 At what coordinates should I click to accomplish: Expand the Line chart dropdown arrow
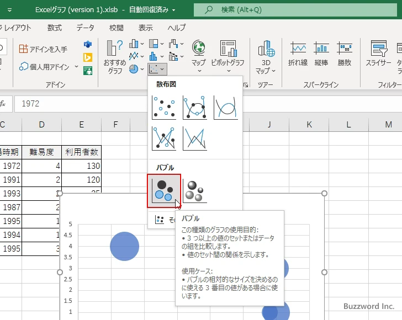[142, 56]
